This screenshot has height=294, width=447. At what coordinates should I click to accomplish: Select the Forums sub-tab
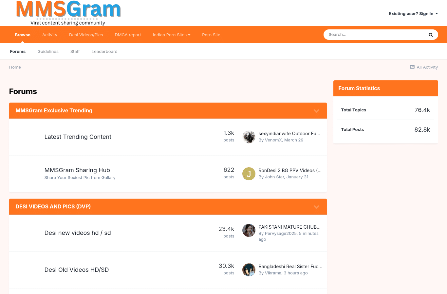coord(18,52)
